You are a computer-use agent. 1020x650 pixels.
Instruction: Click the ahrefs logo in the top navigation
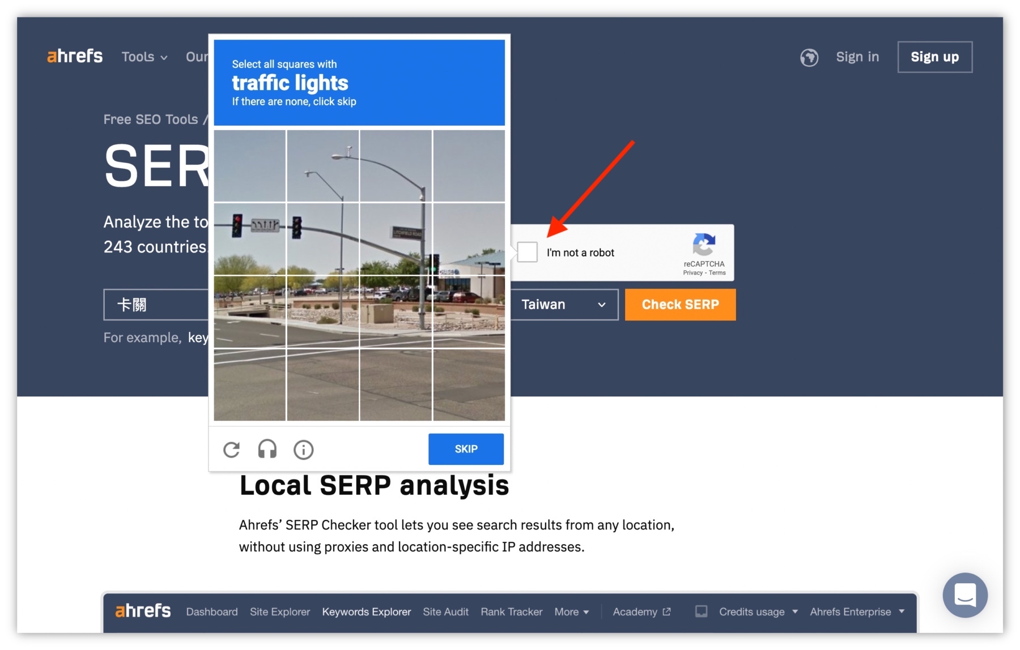click(x=75, y=56)
